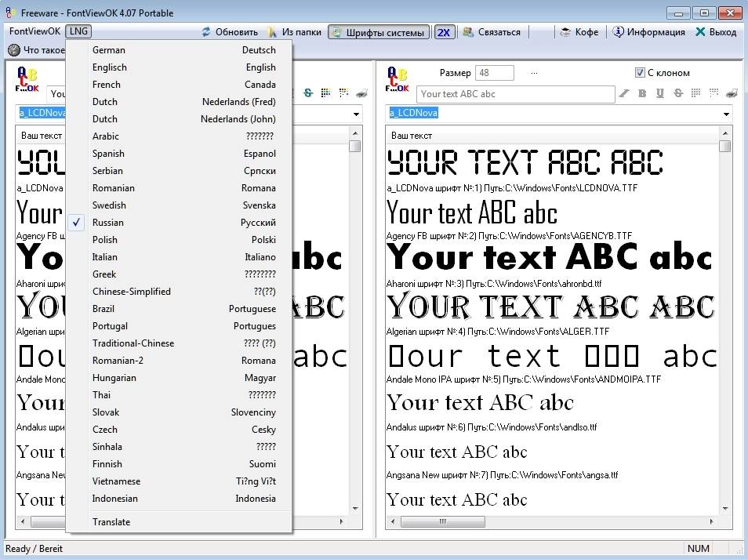Click the right panel horizontal scrollbar thumb
Image resolution: width=748 pixels, height=559 pixels.
pos(443,521)
